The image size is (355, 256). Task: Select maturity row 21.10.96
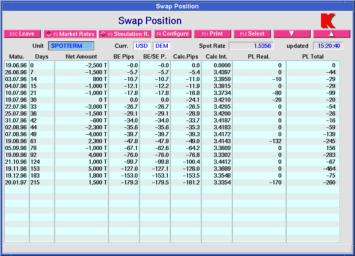[x=172, y=162]
